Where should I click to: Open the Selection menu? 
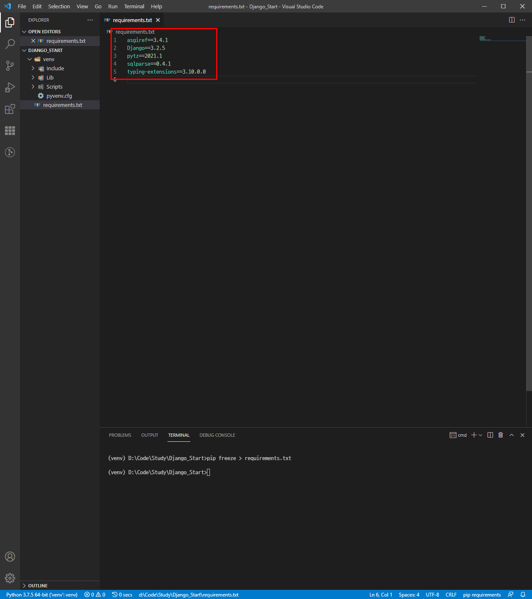coord(59,6)
